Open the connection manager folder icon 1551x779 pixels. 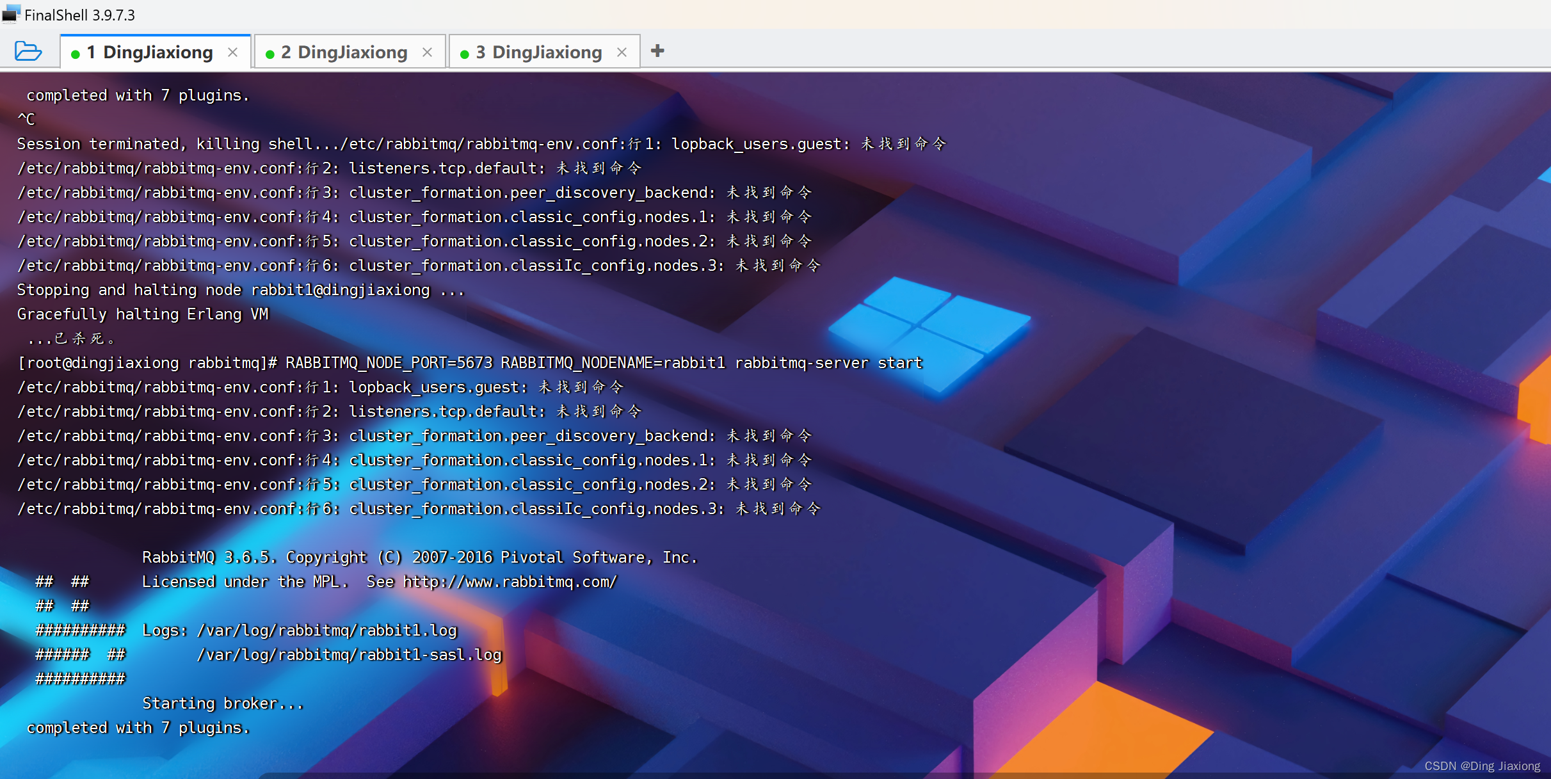(x=28, y=51)
